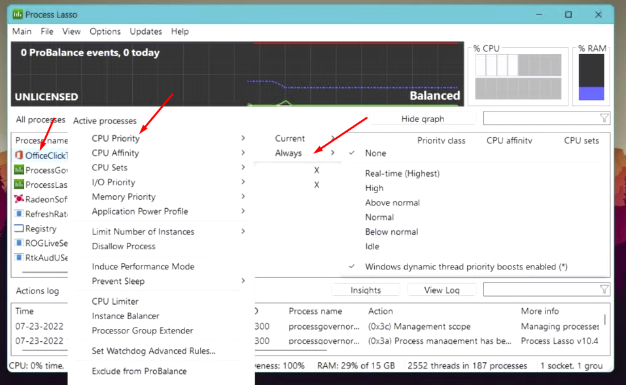This screenshot has height=385, width=626.
Task: Click the Registry process icon
Action: pyautogui.click(x=19, y=228)
